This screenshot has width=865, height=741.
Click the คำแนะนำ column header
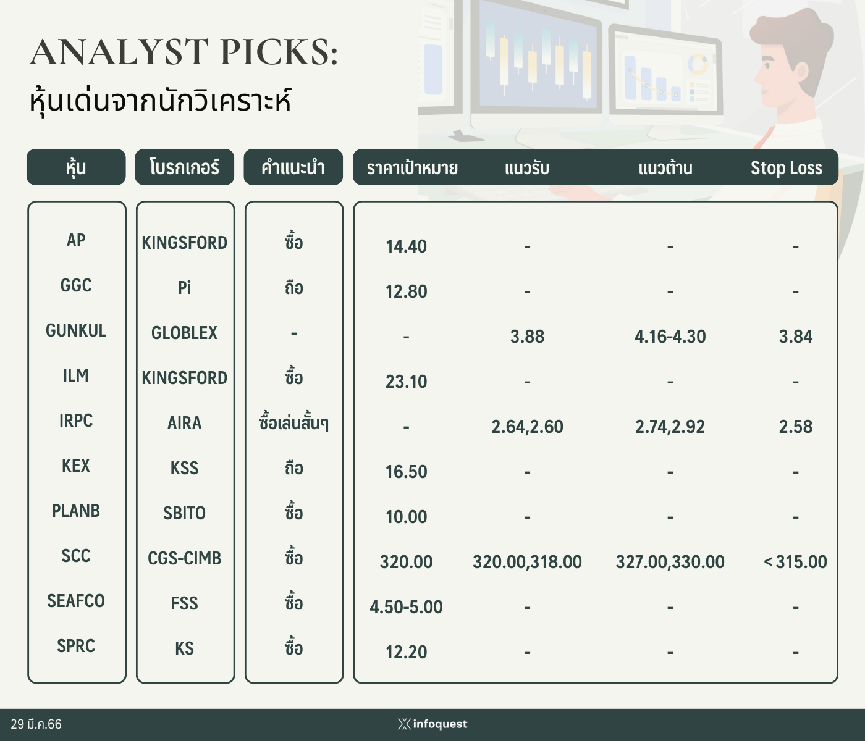click(x=293, y=167)
